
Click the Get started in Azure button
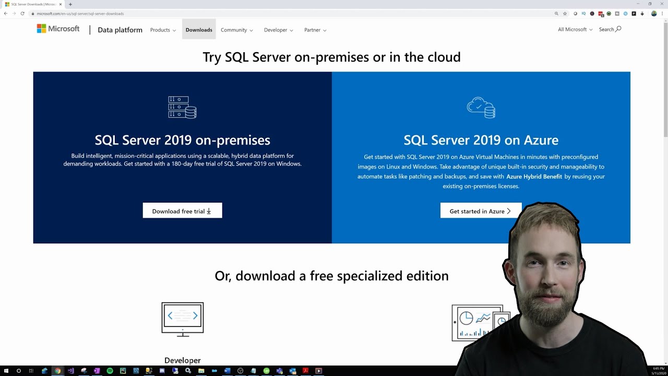pyautogui.click(x=481, y=210)
